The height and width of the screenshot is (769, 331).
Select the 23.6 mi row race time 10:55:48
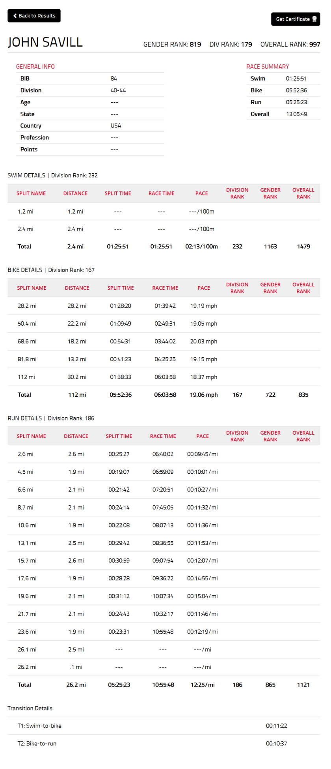coord(163,632)
